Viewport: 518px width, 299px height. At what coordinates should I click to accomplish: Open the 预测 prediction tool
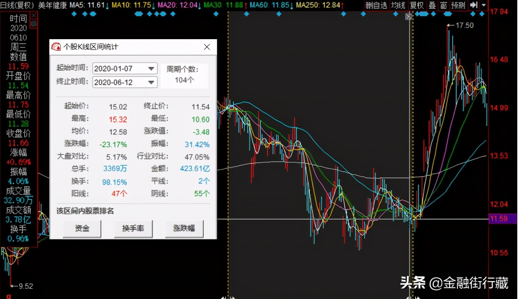pos(458,5)
